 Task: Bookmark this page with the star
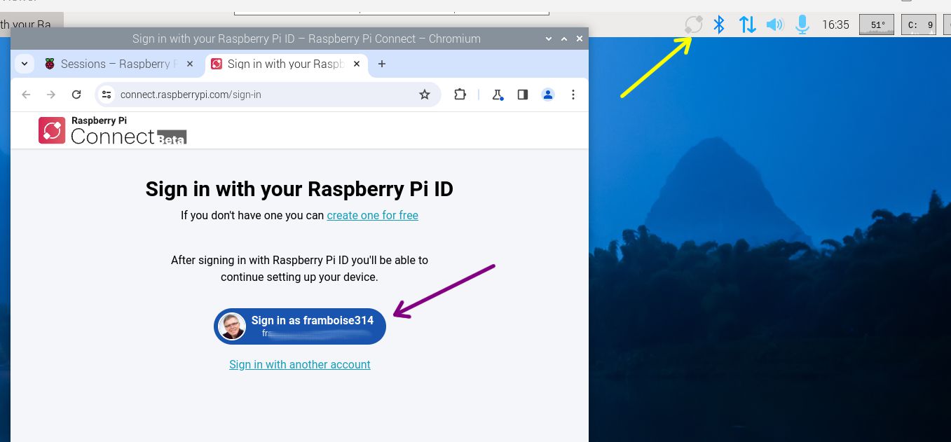(x=425, y=95)
